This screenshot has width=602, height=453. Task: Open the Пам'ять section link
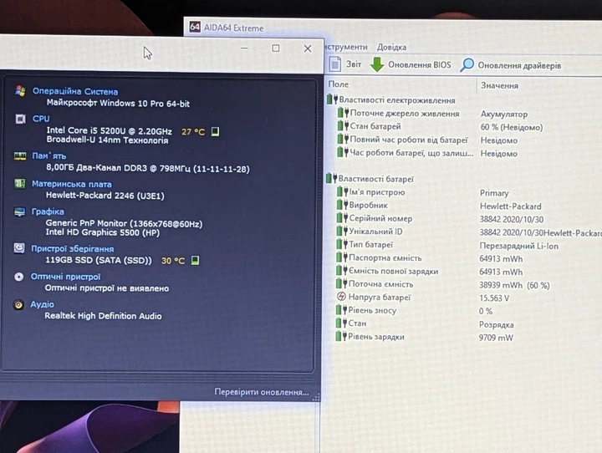coord(48,155)
